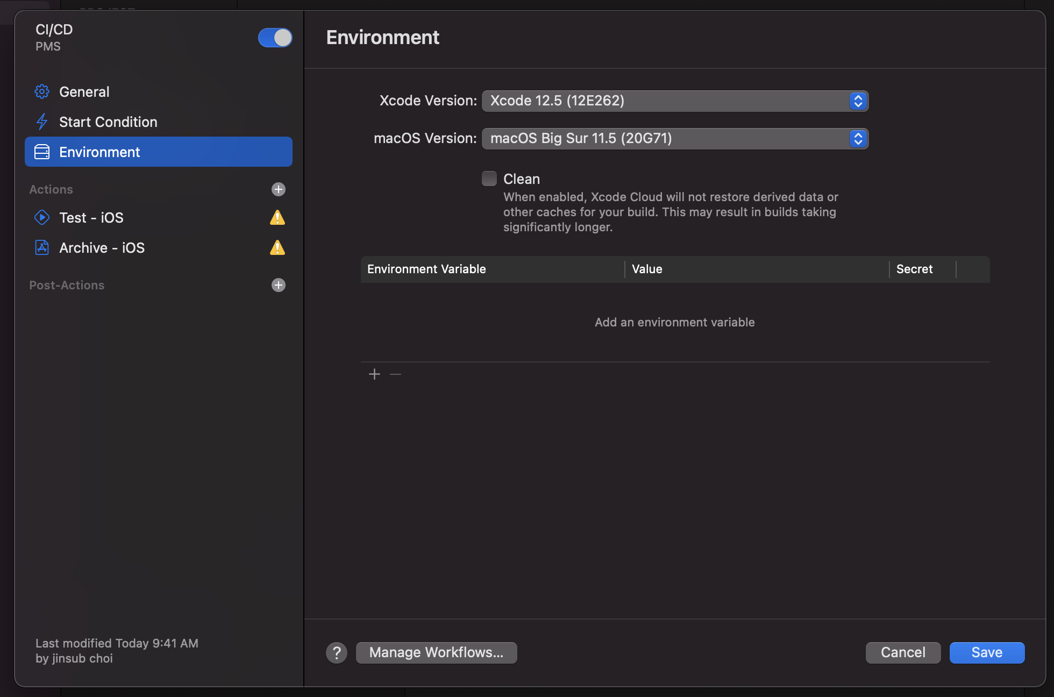Screen dimensions: 1054x697
Task: Click the warning icon beside Test - iOS
Action: pos(277,218)
